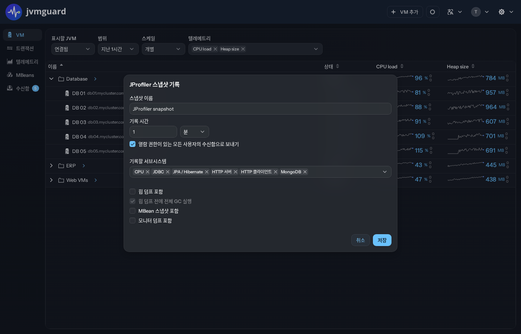Remove CPU load telemetry tag
Screen dimensions: 521x334
215,49
